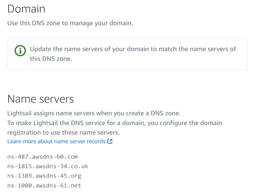Click the Domain heading

pyautogui.click(x=26, y=9)
